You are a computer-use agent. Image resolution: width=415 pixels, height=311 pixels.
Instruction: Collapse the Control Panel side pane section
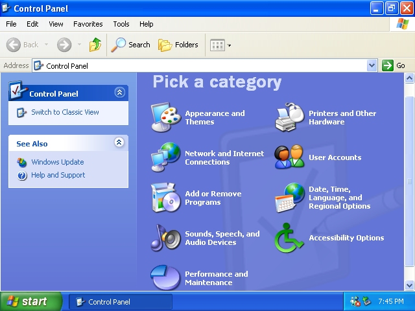(x=119, y=92)
